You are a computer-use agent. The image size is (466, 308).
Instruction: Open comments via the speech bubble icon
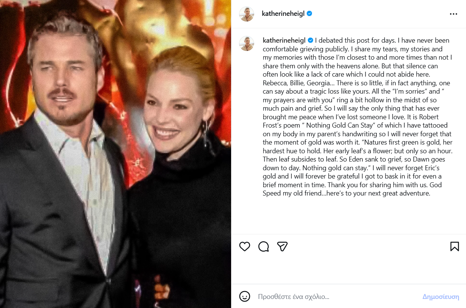264,246
